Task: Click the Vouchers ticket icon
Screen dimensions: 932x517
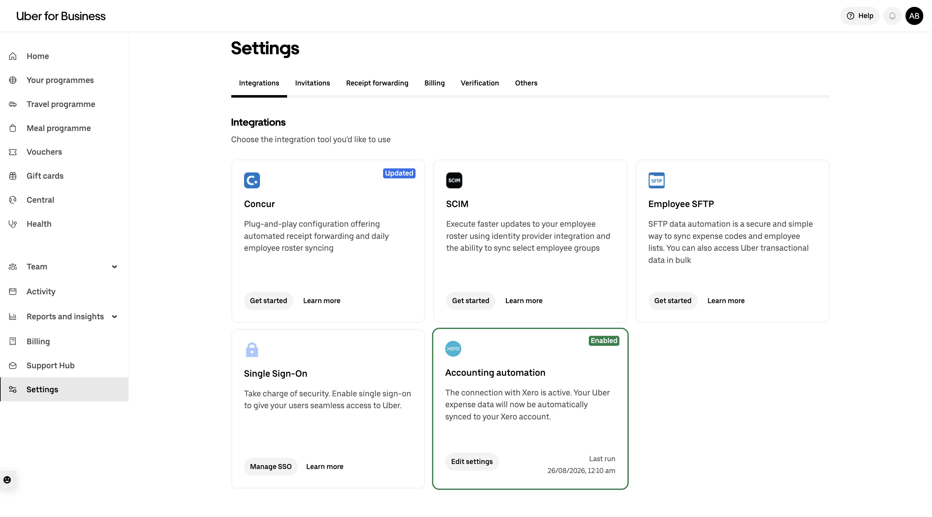Action: (13, 152)
